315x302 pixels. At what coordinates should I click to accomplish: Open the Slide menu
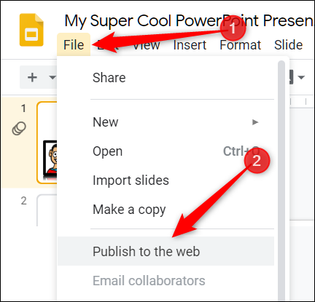289,45
